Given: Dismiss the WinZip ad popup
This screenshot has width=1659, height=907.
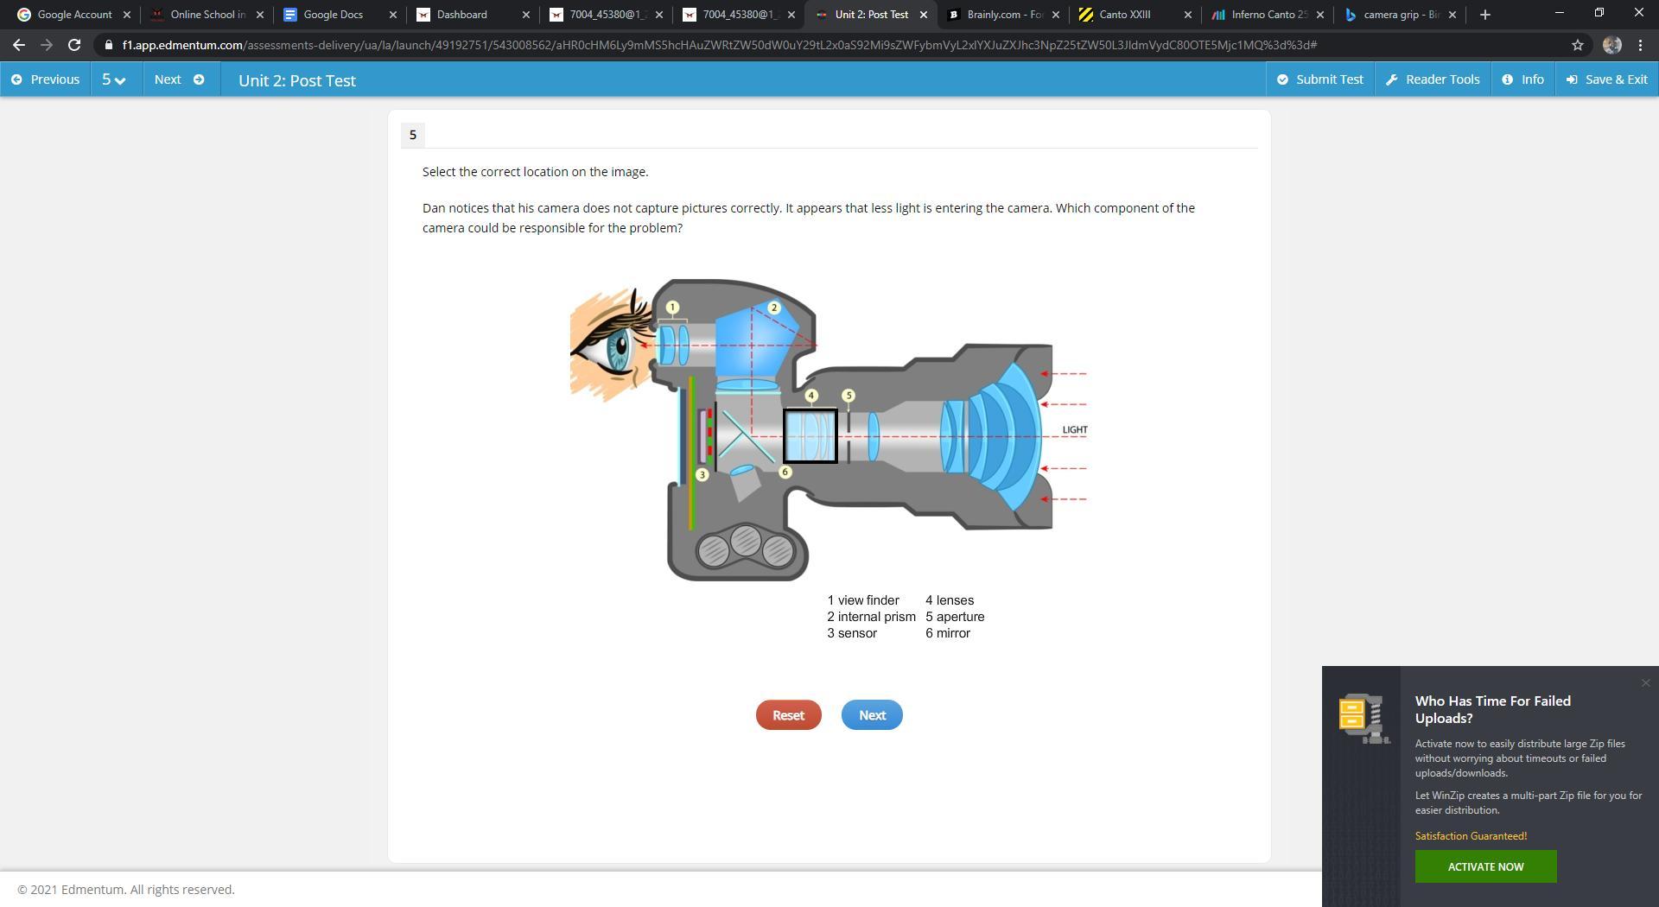Looking at the screenshot, I should [1646, 683].
